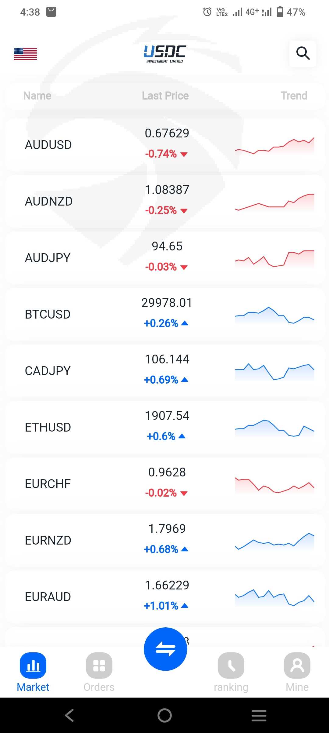Sort by the Name column header
329x733 pixels.
(37, 96)
